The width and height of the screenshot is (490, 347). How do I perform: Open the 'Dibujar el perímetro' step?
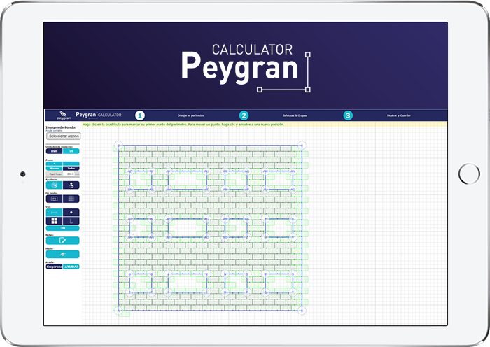coord(190,115)
